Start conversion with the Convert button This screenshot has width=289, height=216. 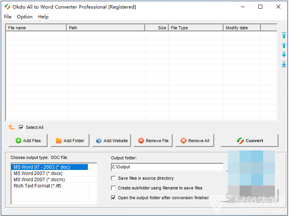coord(249,141)
